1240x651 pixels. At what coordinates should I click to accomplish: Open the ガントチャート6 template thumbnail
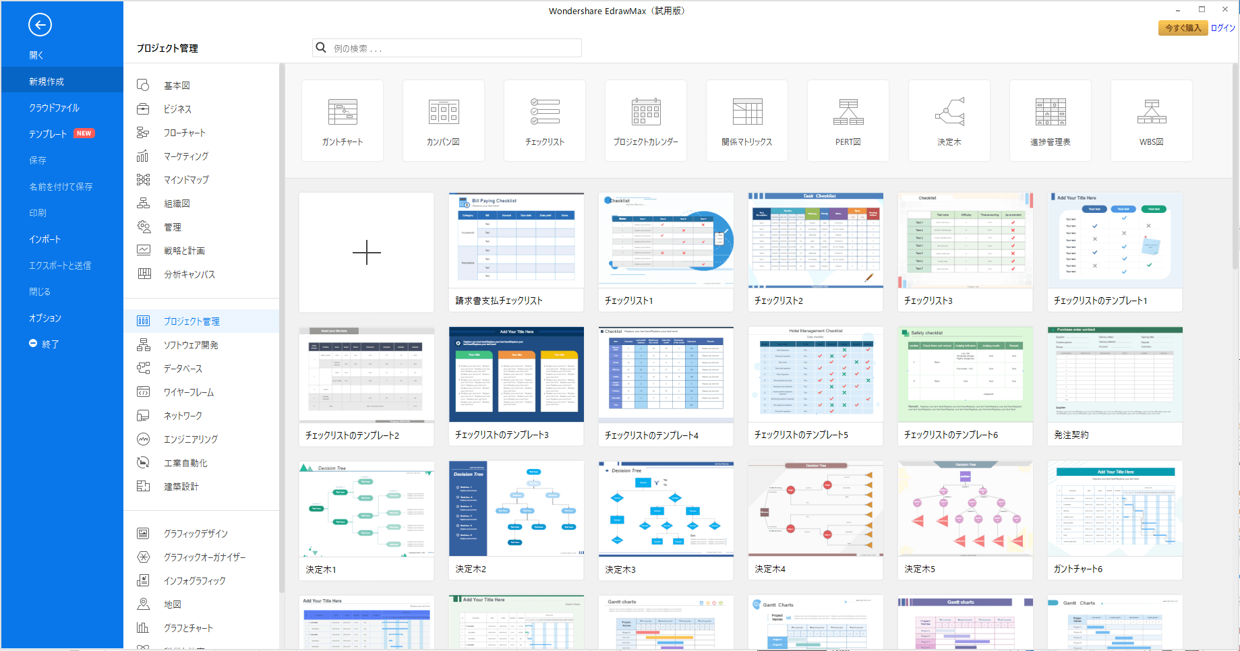coord(1115,520)
